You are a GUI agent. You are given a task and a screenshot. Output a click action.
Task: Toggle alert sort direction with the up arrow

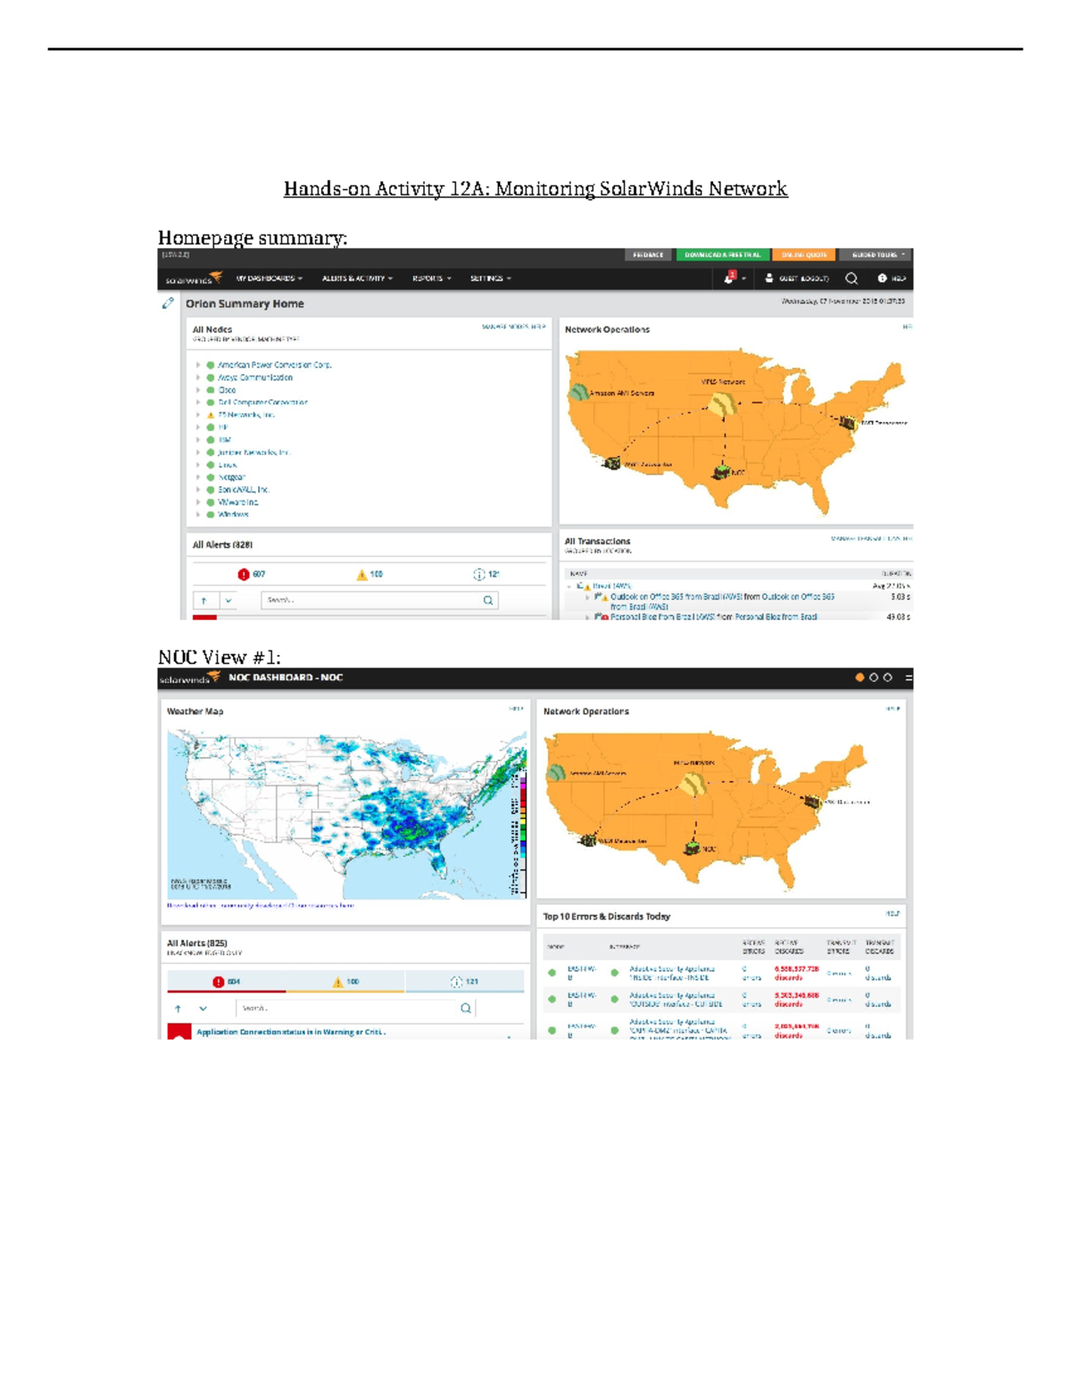pos(203,600)
